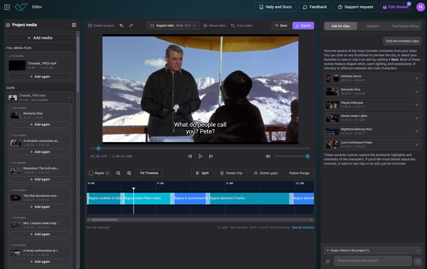Split the clip at playhead
This screenshot has width=427, height=269.
[x=202, y=173]
